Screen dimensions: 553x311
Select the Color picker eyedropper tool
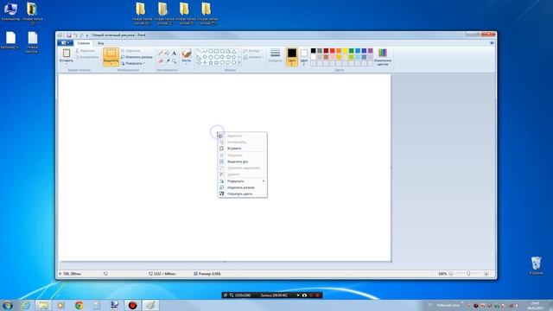tap(167, 61)
